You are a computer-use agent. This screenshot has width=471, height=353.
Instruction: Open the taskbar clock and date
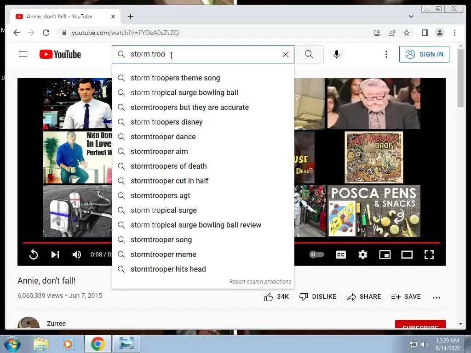tap(448, 344)
